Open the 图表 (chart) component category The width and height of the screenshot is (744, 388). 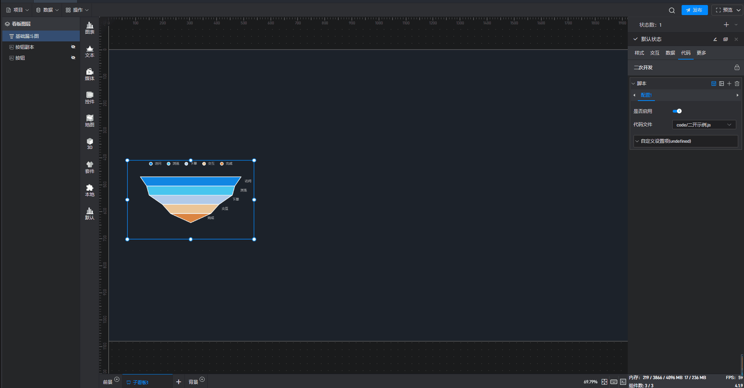[90, 28]
